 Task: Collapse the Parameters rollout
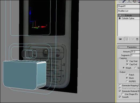(129, 47)
